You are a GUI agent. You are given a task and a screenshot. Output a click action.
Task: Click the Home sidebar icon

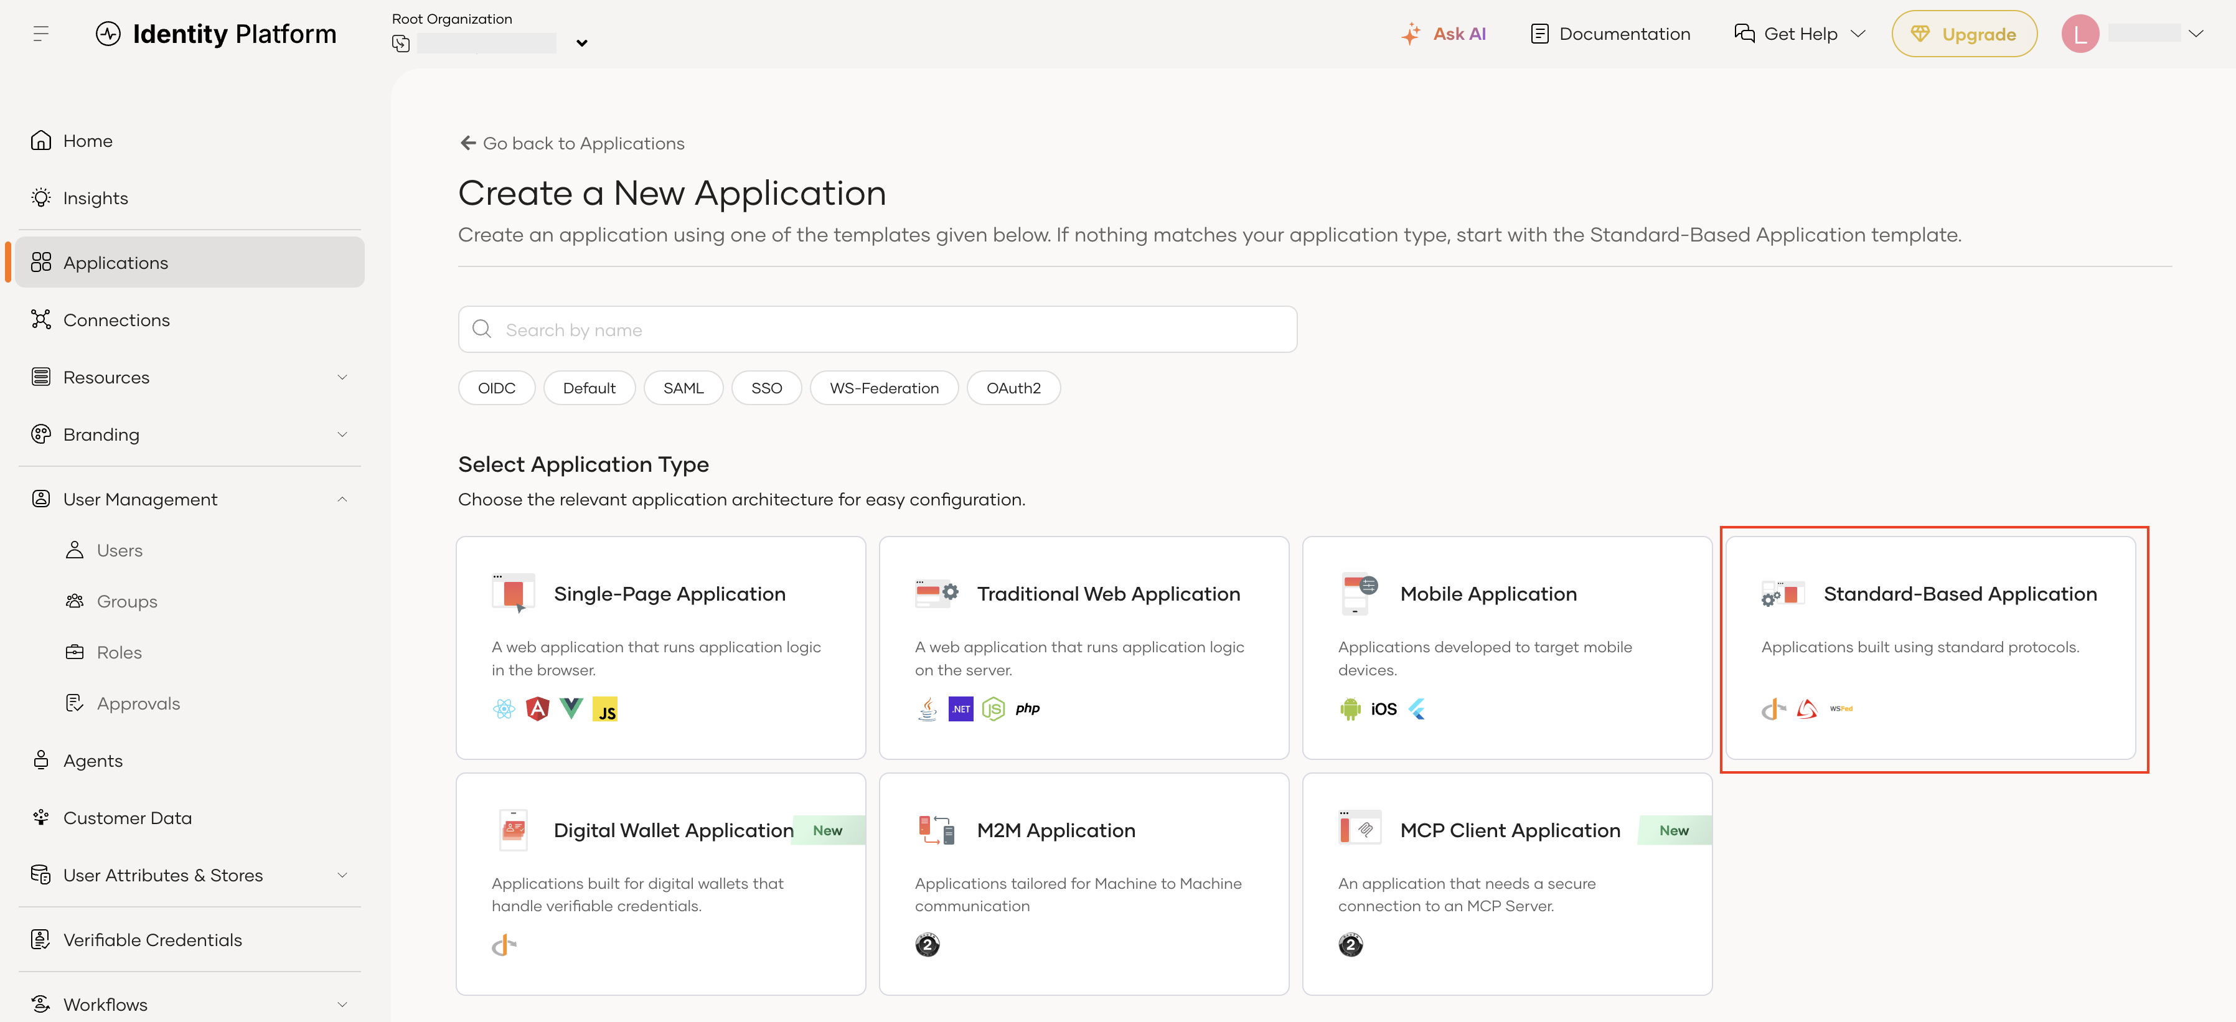[41, 141]
